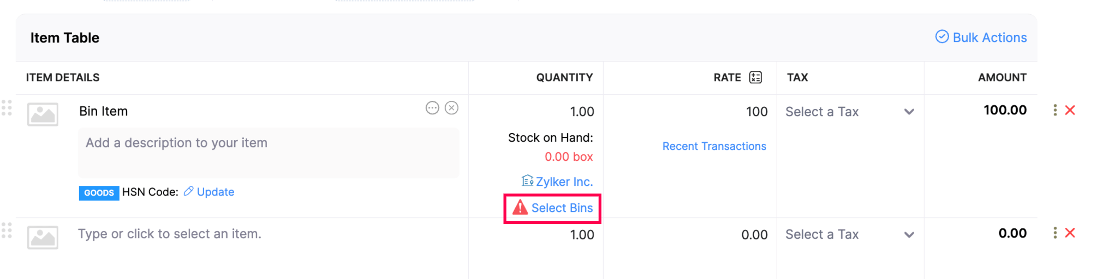Click the drag handle of the empty row

[7, 231]
